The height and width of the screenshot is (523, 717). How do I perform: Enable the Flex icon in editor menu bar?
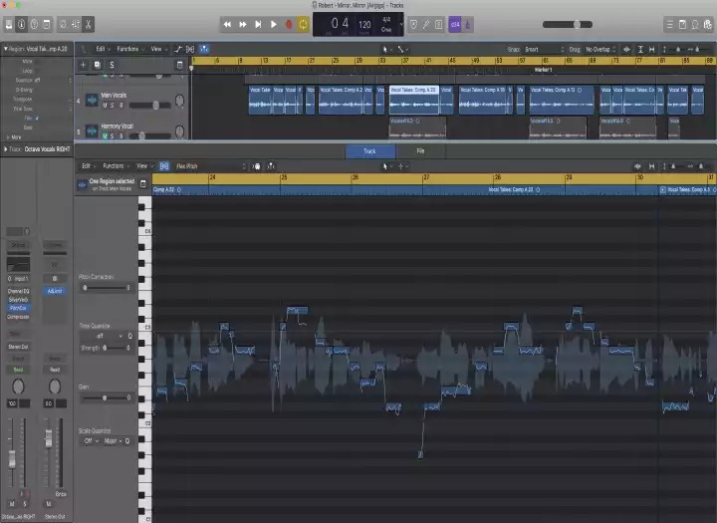click(x=165, y=166)
